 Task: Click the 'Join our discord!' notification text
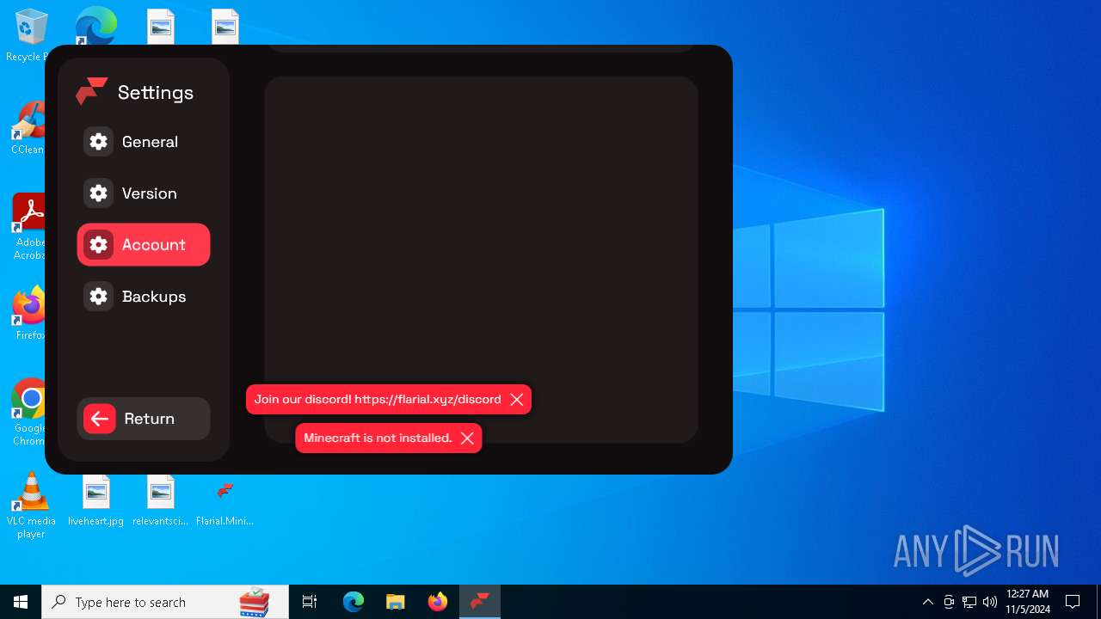point(378,400)
